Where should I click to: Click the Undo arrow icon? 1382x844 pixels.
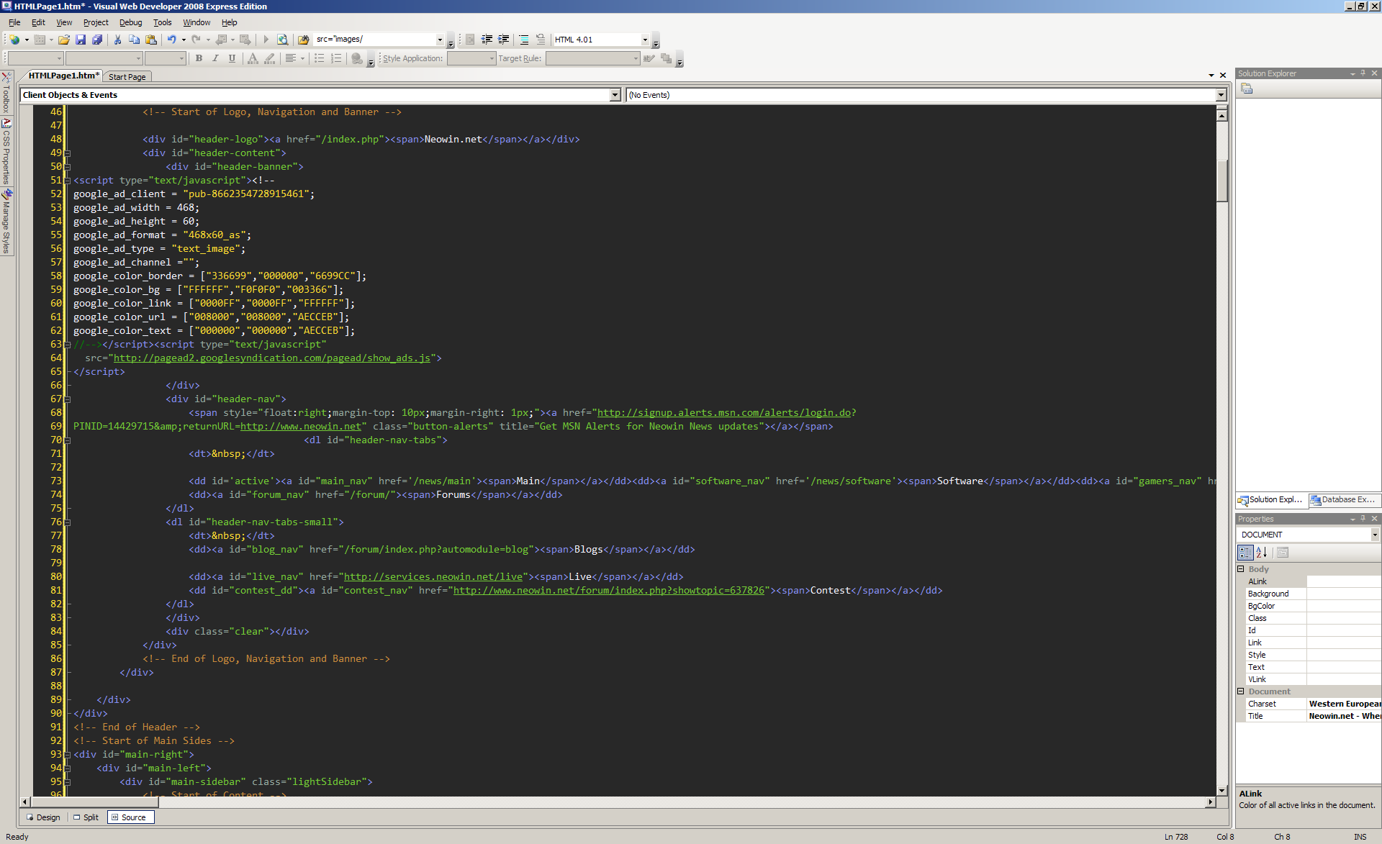pyautogui.click(x=171, y=40)
